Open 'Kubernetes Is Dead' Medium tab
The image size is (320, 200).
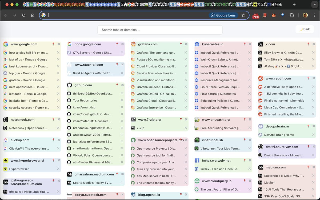pyautogui.click(x=284, y=176)
